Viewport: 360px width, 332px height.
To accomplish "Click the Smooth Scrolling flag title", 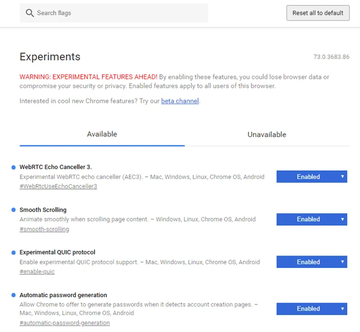I will click(x=43, y=210).
